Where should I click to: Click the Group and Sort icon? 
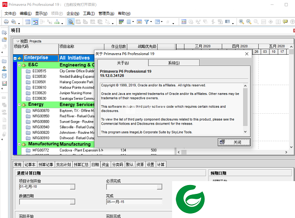click(157, 22)
